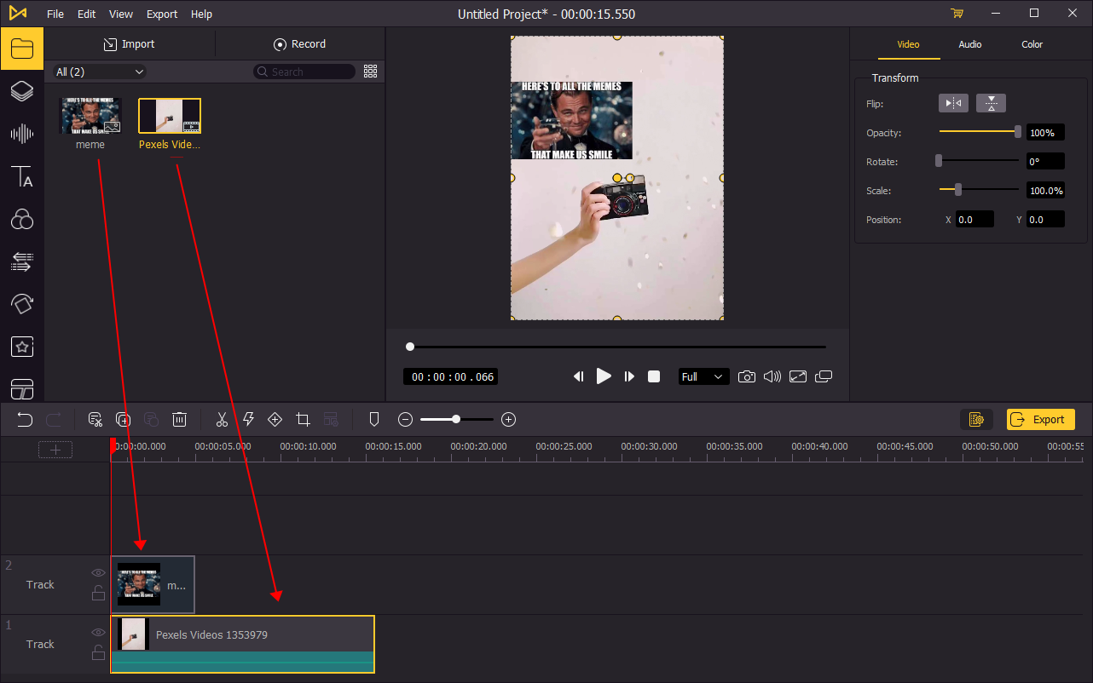This screenshot has height=683, width=1093.
Task: Toggle visibility eye on Track 2
Action: click(x=98, y=573)
